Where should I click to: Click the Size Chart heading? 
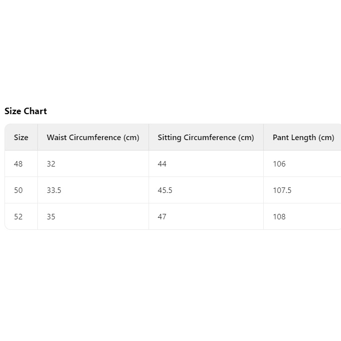[x=25, y=111]
